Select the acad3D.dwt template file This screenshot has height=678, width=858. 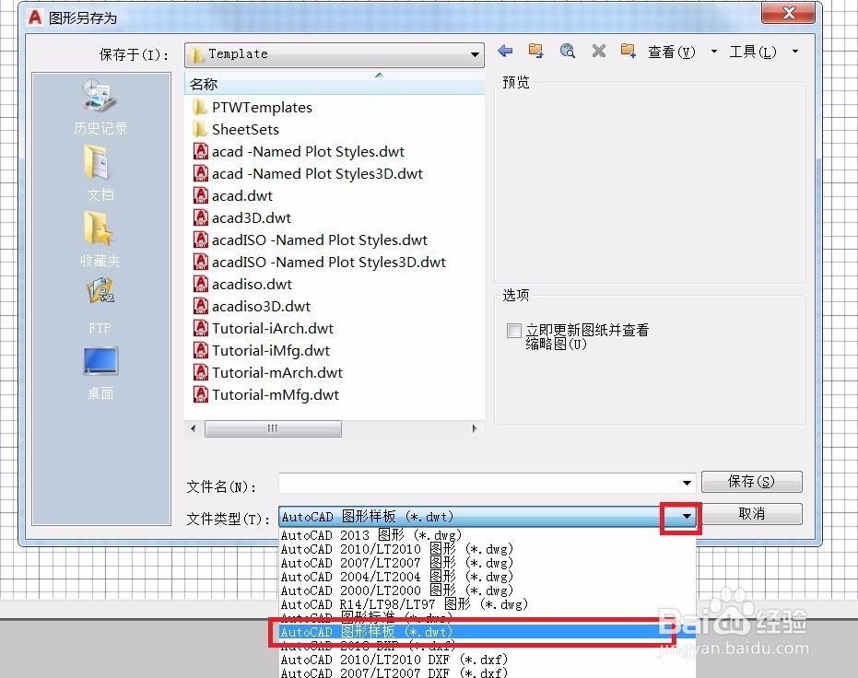click(x=242, y=217)
